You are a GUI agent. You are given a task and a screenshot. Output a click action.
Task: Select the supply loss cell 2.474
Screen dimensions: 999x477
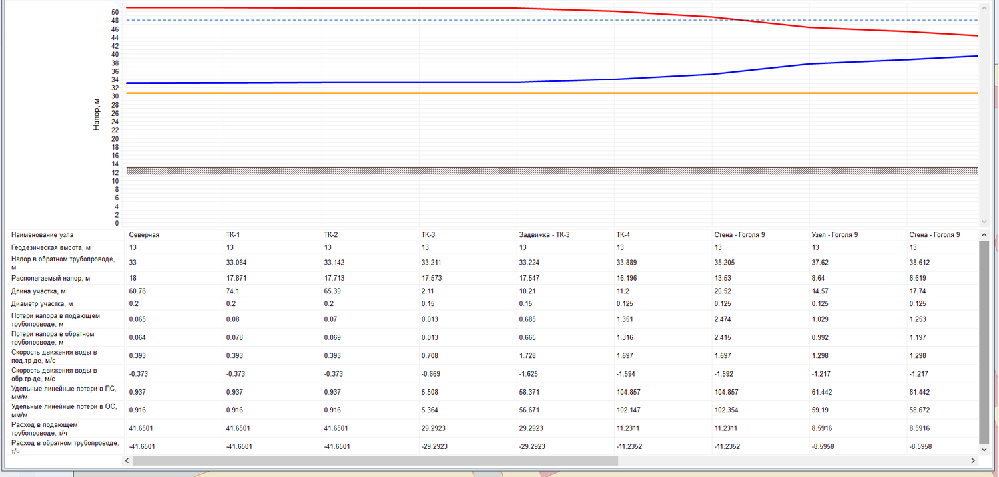[x=723, y=319]
